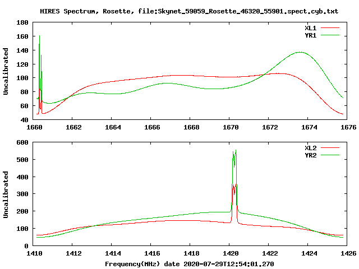Screen dimensions: 359x269
Task: Click the 1414 x-axis tick label
Action: 113,253
